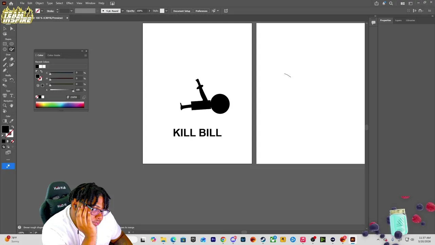The width and height of the screenshot is (435, 245).
Task: Open the File menu
Action: 22,3
